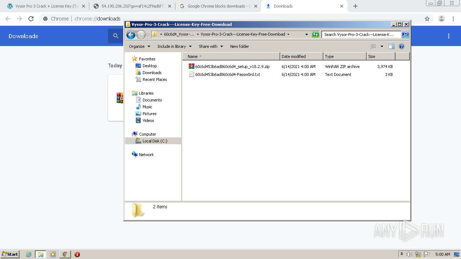Viewport: 461px width, 259px height.
Task: Click the red stop-sign taskbar icon
Action: coord(77,254)
